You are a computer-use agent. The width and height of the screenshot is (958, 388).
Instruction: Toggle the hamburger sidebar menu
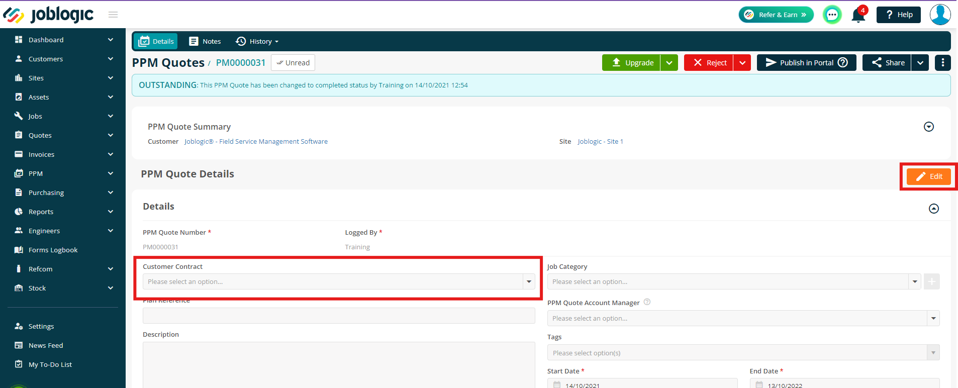click(x=113, y=15)
